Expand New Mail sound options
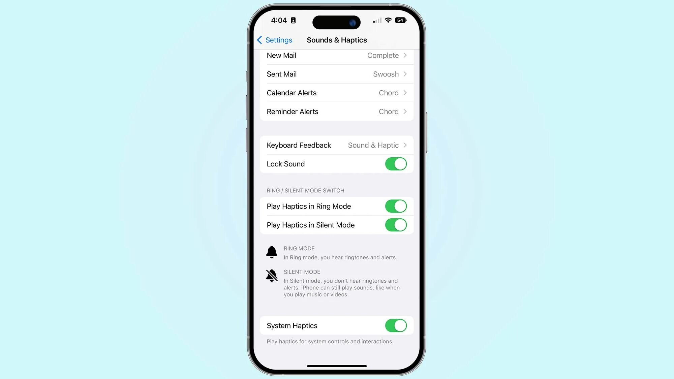Screen dimensions: 674x379 click(337, 55)
